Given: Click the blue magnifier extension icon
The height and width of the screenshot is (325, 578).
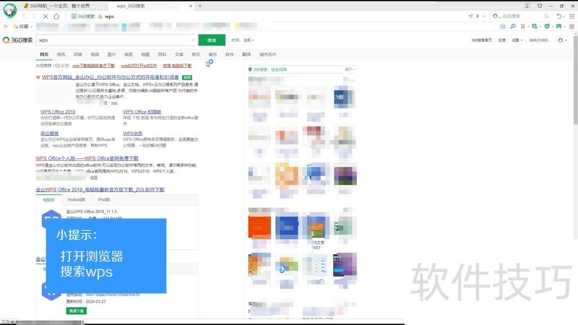Looking at the screenshot, I should 513,27.
